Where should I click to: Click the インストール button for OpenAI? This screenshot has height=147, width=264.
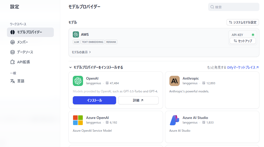click(94, 100)
